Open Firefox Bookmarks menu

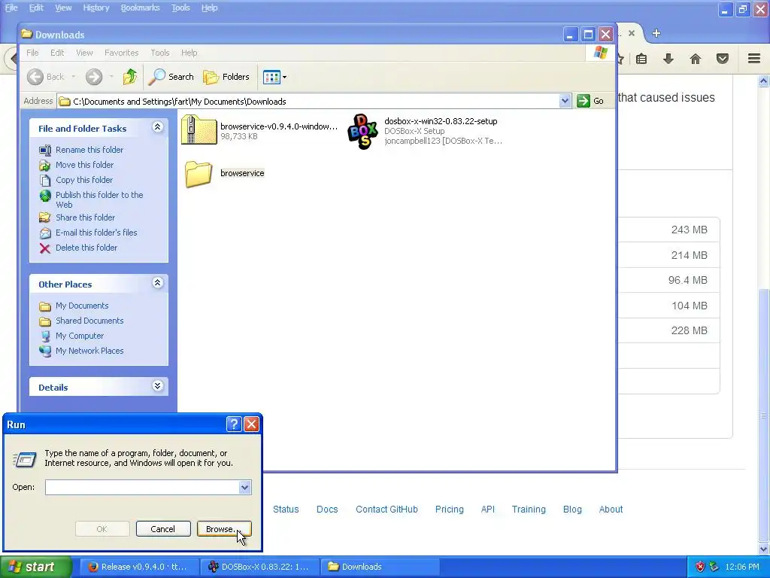[x=141, y=8]
